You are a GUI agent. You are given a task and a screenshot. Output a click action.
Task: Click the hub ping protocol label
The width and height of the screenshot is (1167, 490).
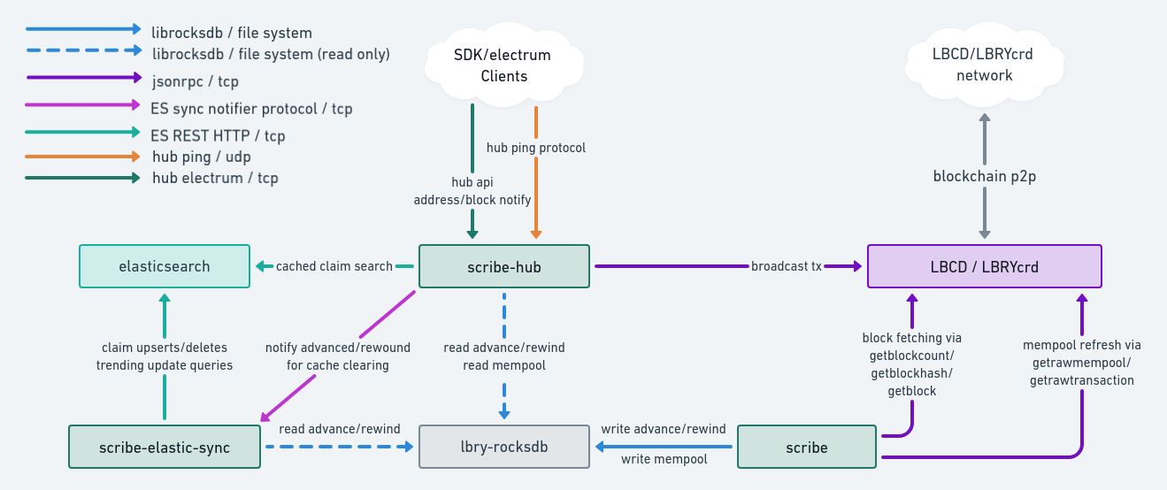[536, 148]
